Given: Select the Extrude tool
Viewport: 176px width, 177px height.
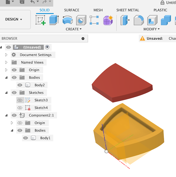Looking at the screenshot, I should [54, 20].
